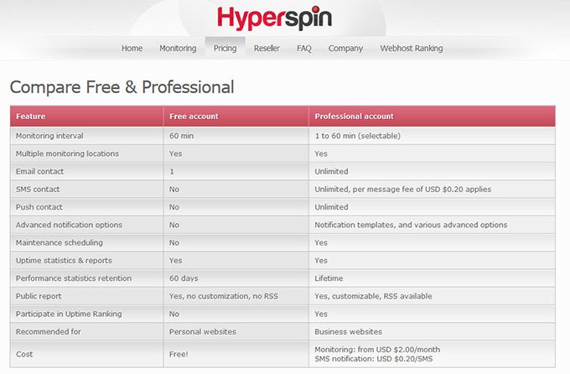
Task: Click Unlimited in the Email contact row
Action: click(x=331, y=171)
